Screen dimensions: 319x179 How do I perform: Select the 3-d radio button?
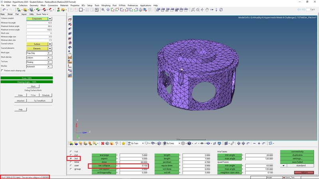coord(71,158)
